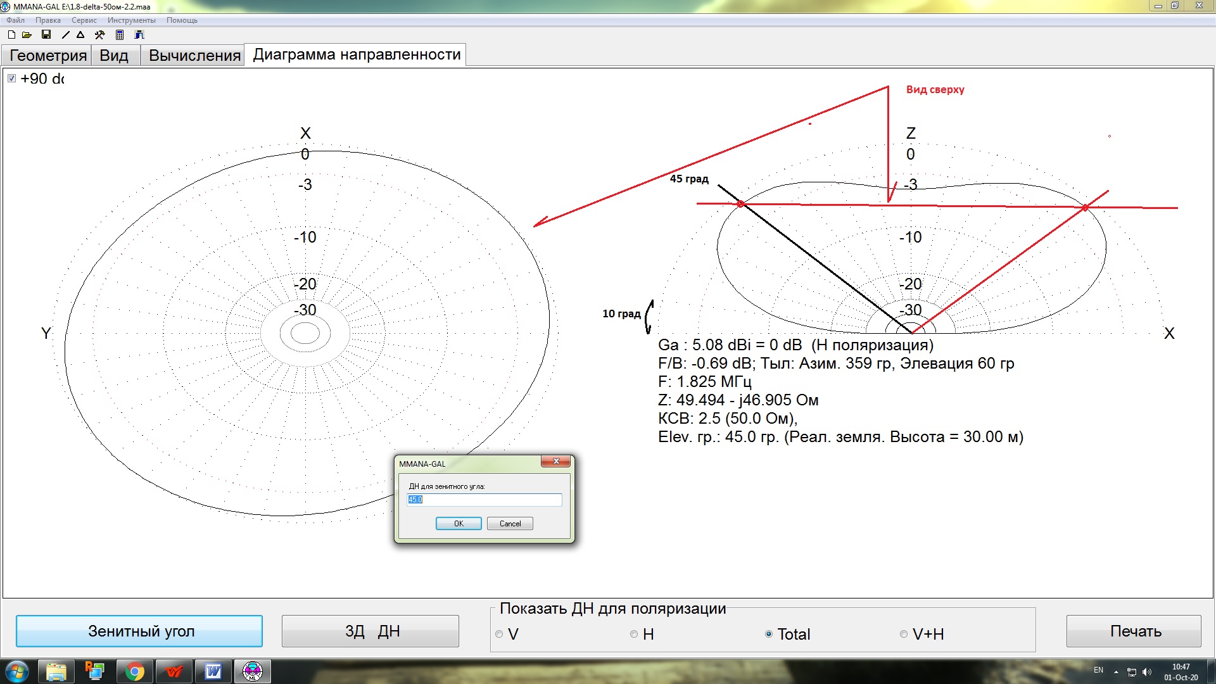This screenshot has width=1216, height=684.
Task: Open the Правка menu
Action: coord(48,20)
